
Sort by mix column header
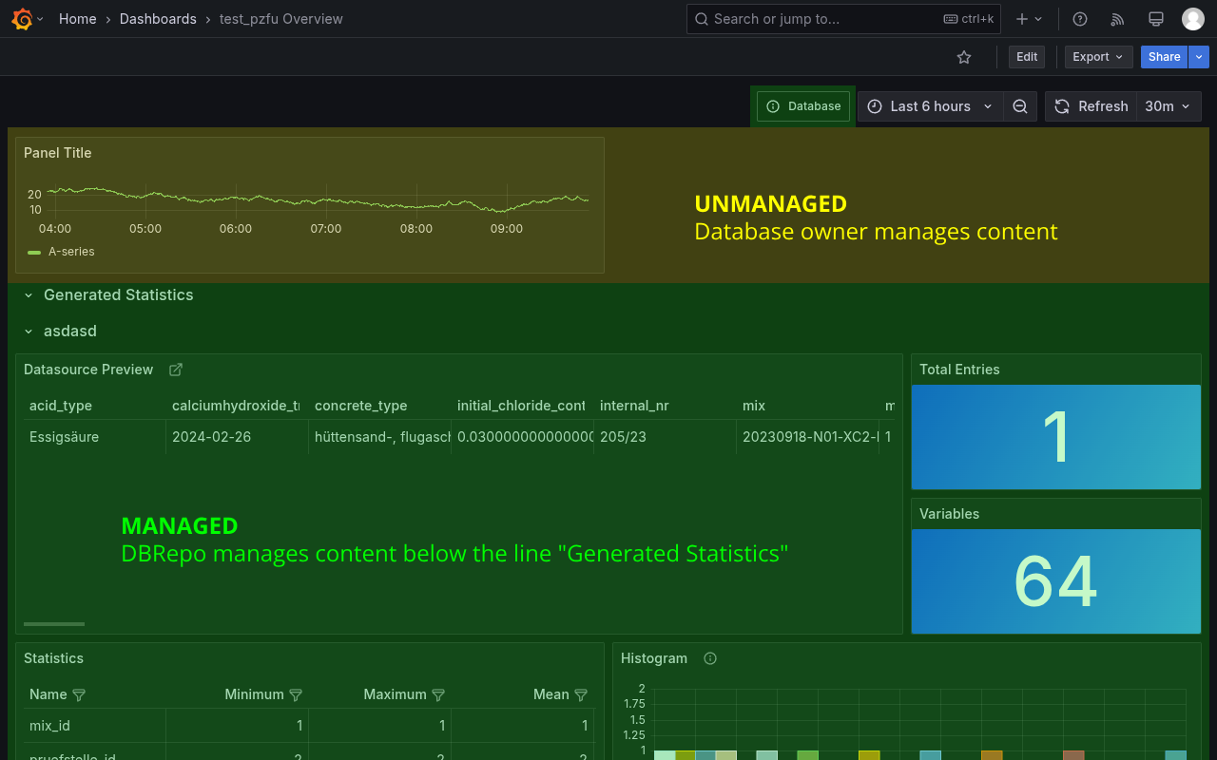[754, 406]
